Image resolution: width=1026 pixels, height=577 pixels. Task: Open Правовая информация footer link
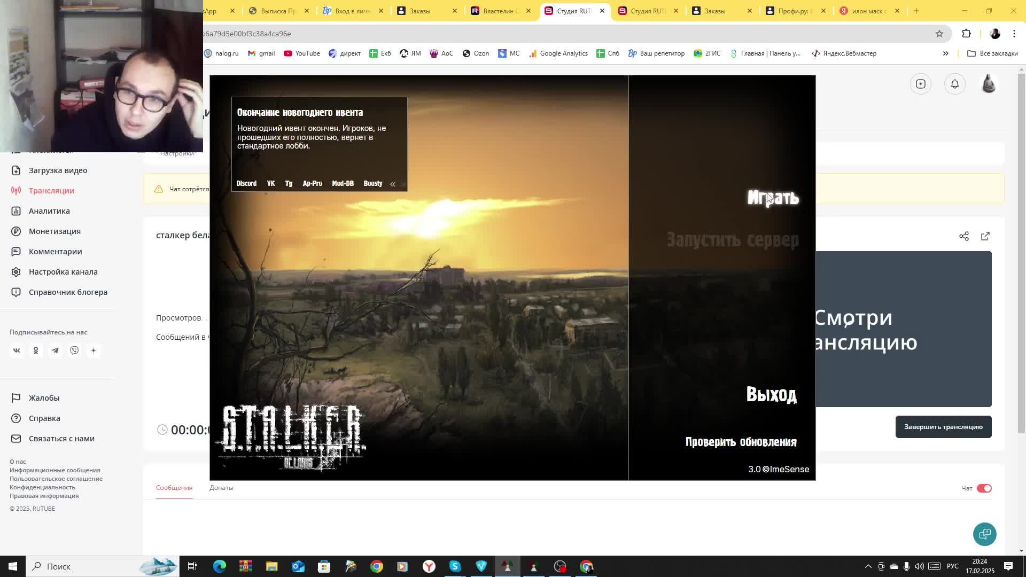click(x=44, y=496)
